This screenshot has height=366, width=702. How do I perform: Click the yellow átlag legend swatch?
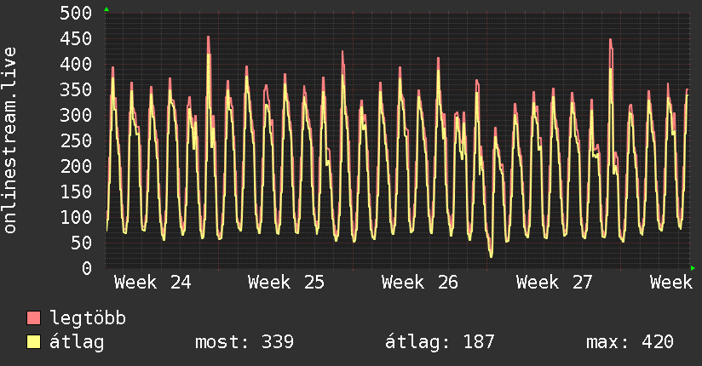coord(33,342)
